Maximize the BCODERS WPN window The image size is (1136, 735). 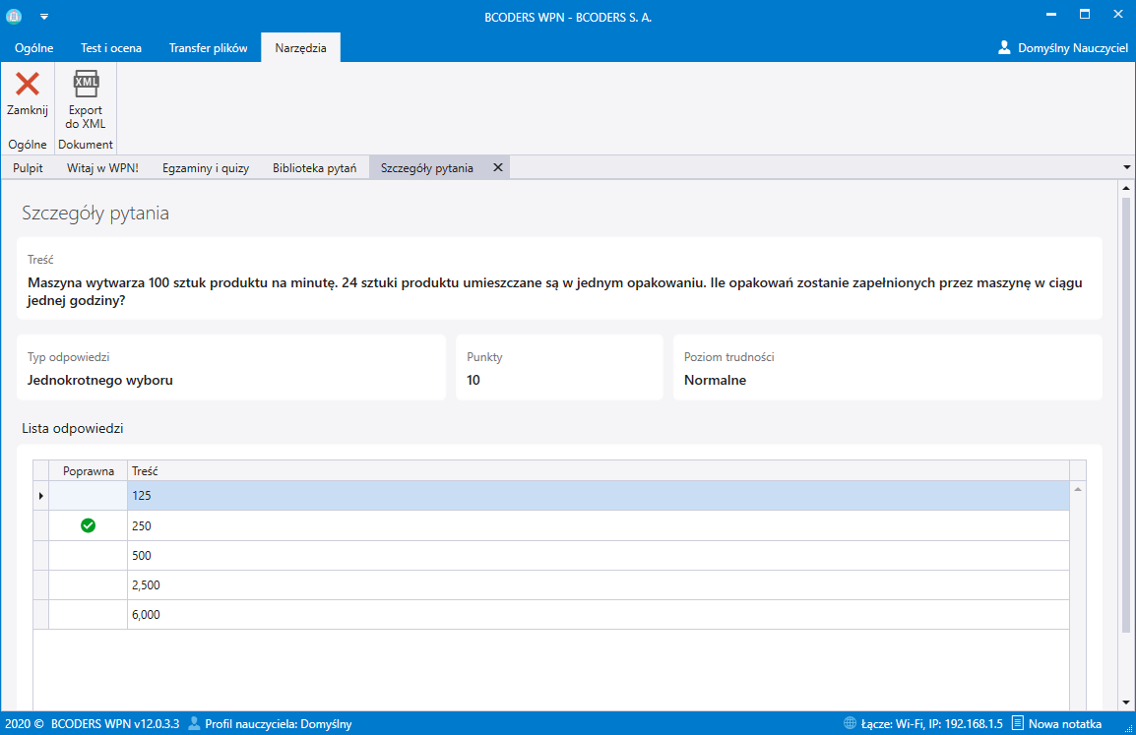(x=1085, y=15)
